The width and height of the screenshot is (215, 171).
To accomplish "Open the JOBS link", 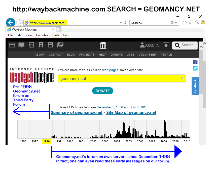I will 130,55.
